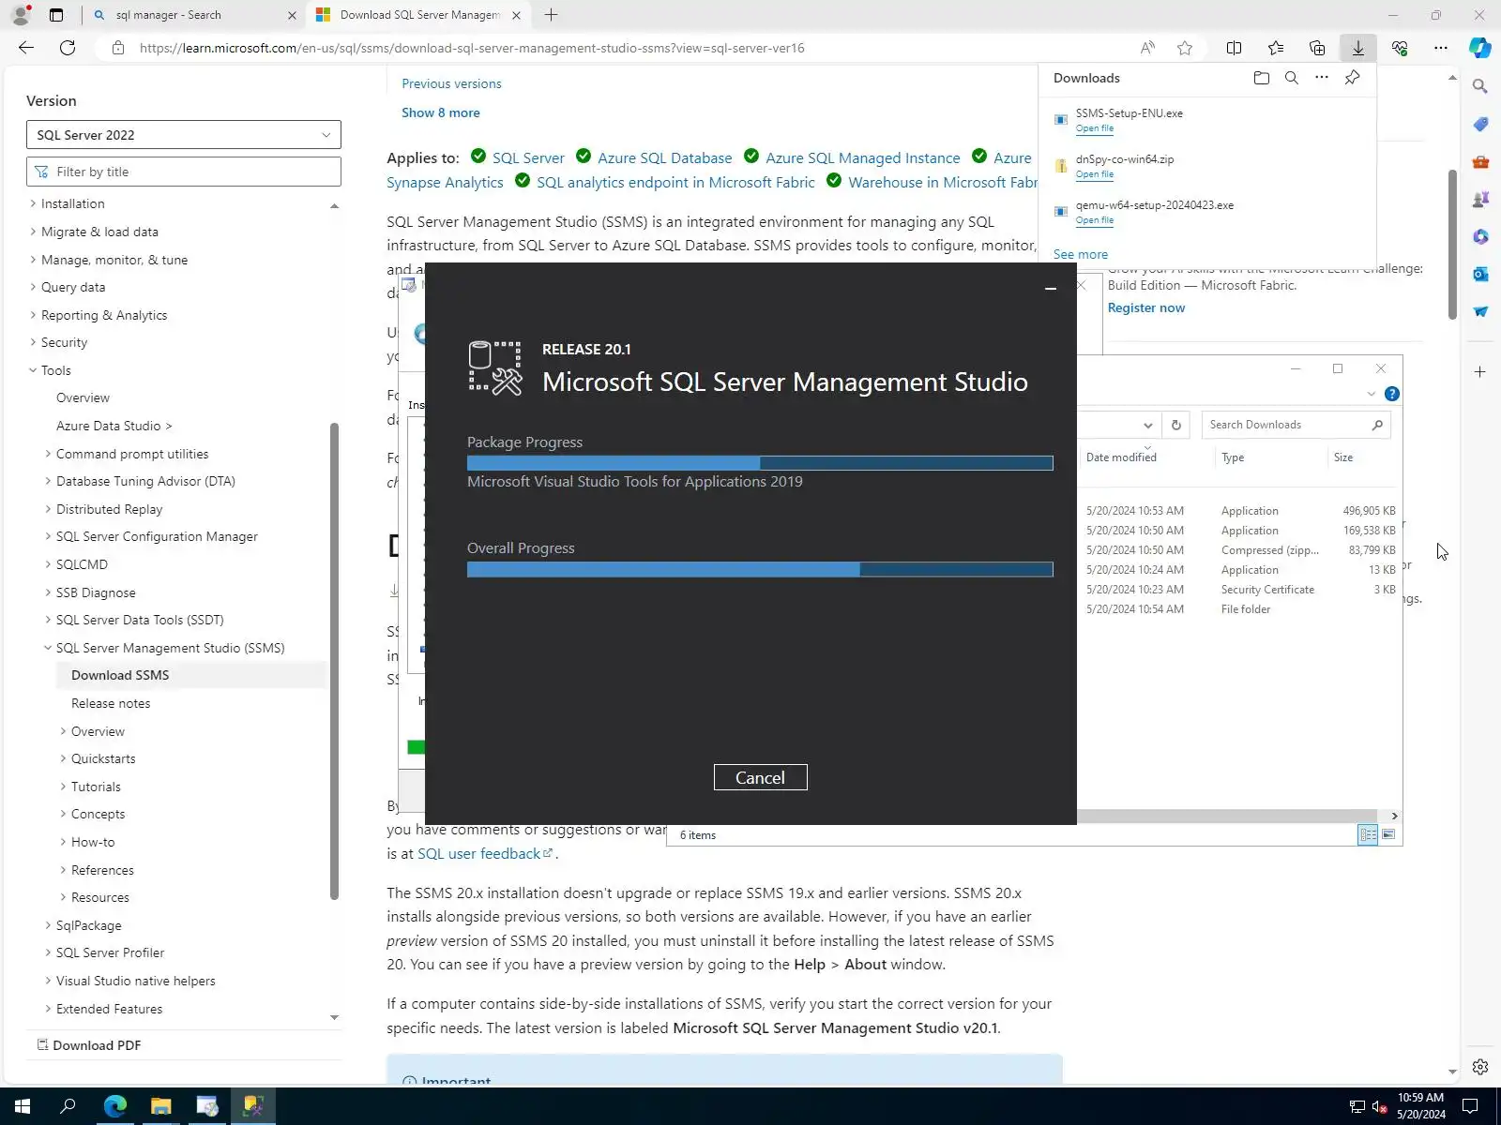Viewport: 1501px width, 1125px height.
Task: Expand the Quickstarts tree node
Action: pyautogui.click(x=64, y=758)
